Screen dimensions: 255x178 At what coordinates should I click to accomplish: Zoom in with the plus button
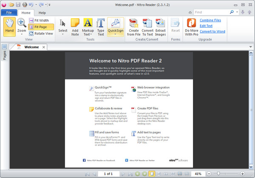pos(242,174)
